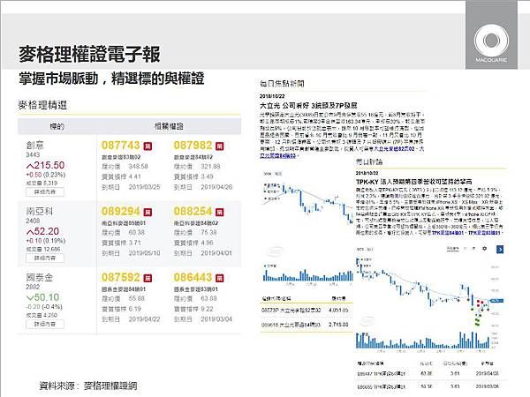This screenshot has width=530, height=397.
Task: Select stock name 創意
Action: pos(34,146)
